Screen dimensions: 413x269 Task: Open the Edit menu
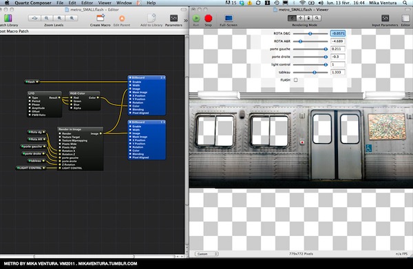pyautogui.click(x=72, y=3)
